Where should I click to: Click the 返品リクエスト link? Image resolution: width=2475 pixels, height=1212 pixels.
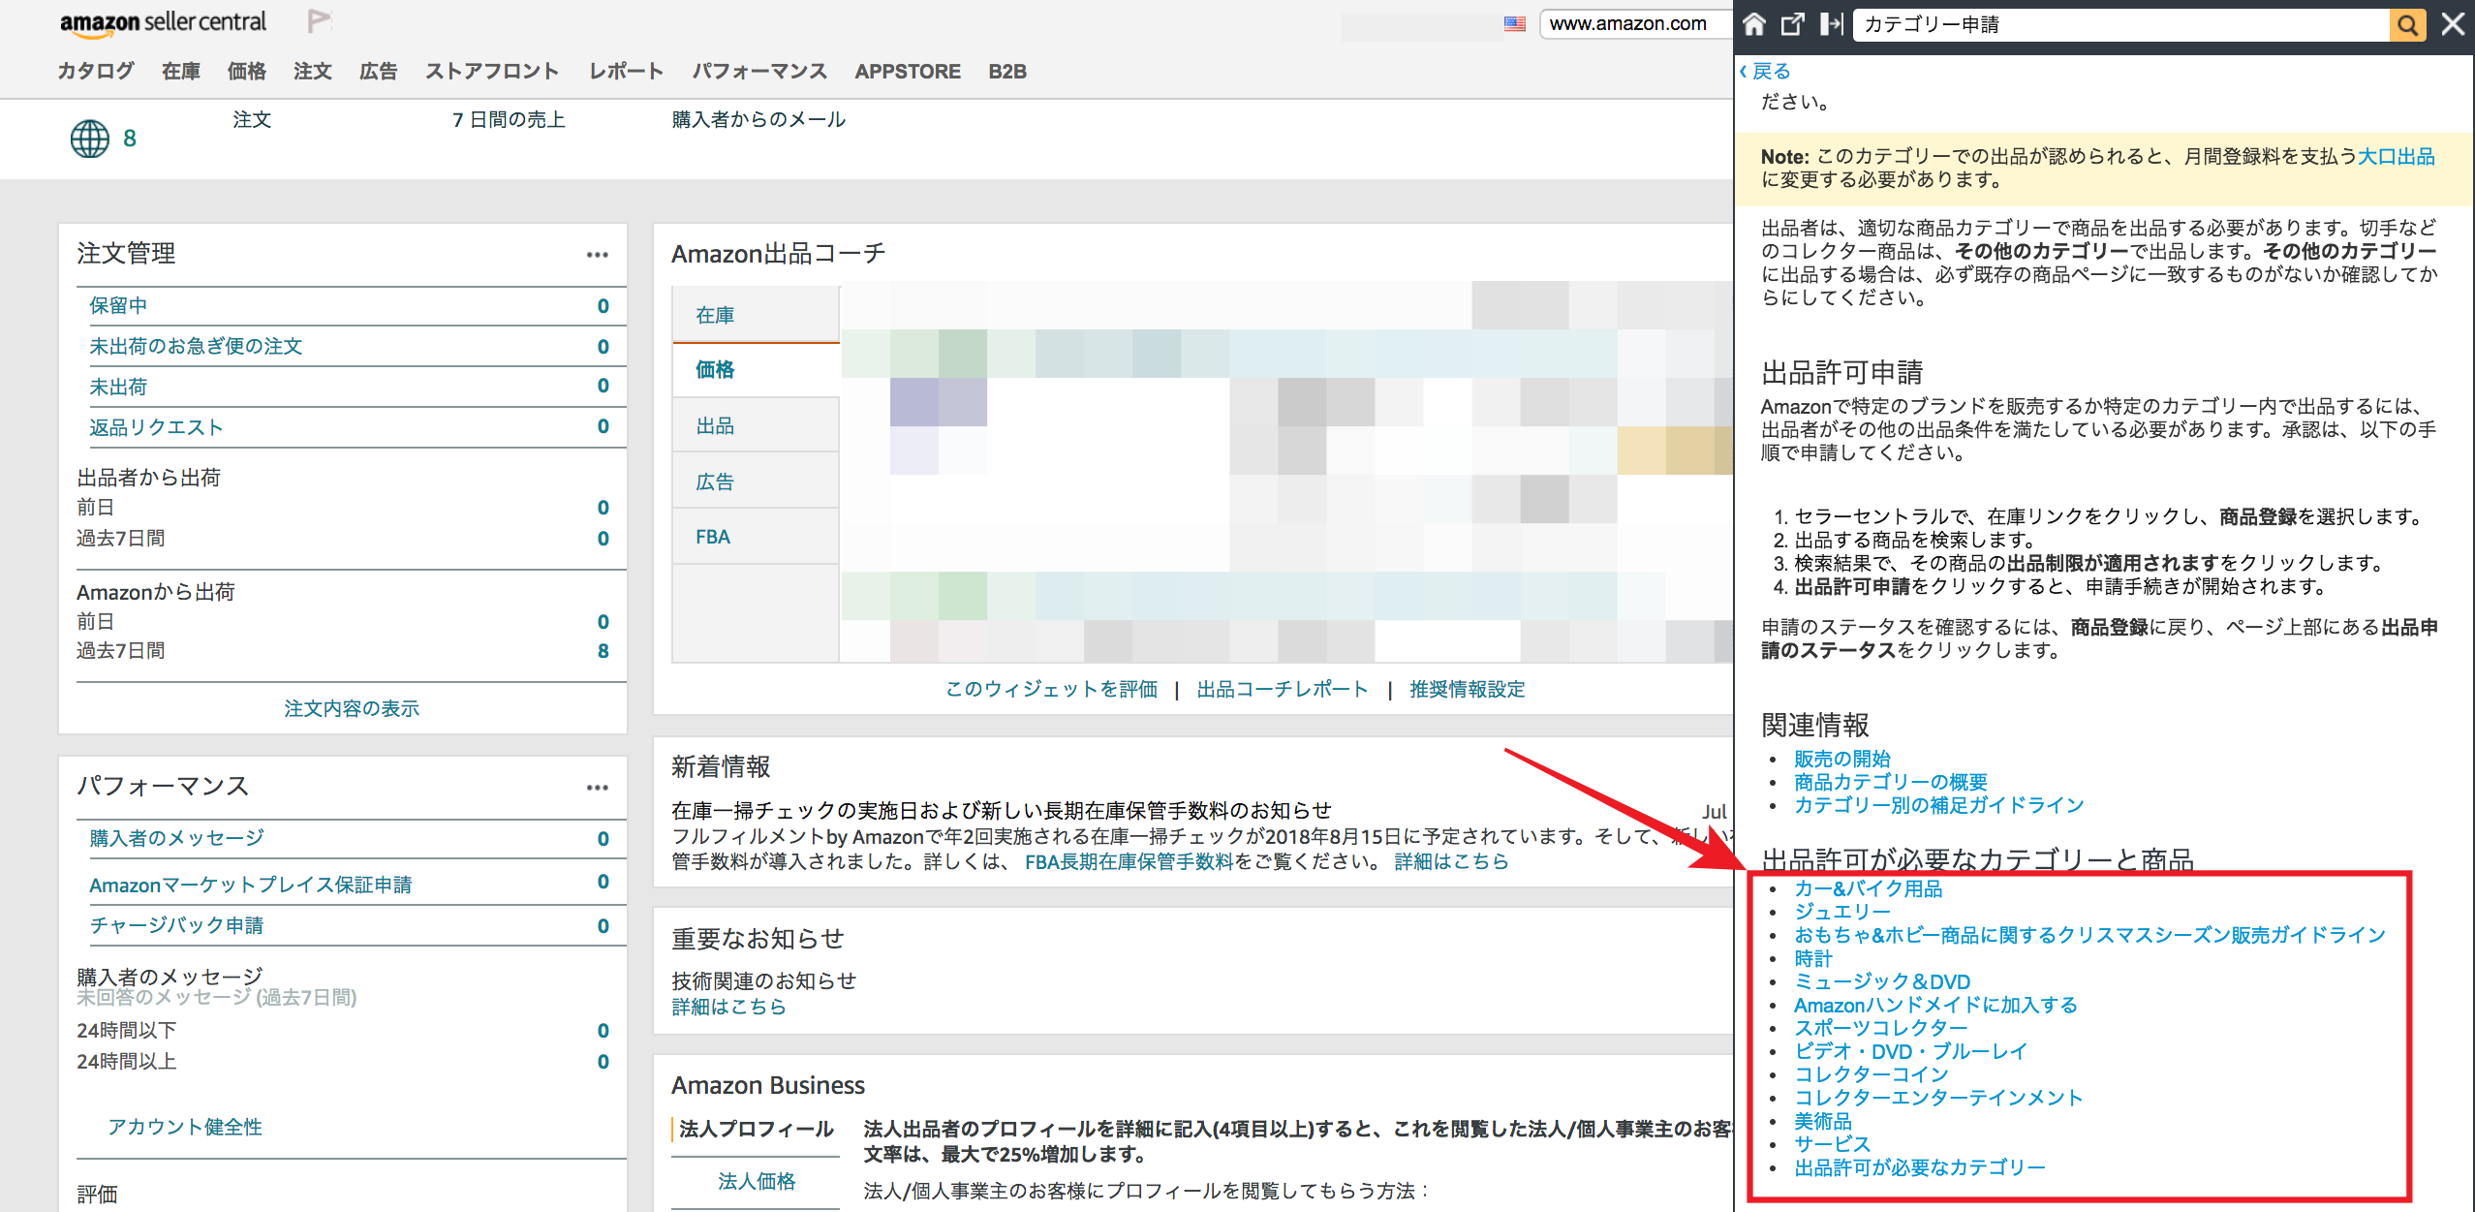coord(156,427)
